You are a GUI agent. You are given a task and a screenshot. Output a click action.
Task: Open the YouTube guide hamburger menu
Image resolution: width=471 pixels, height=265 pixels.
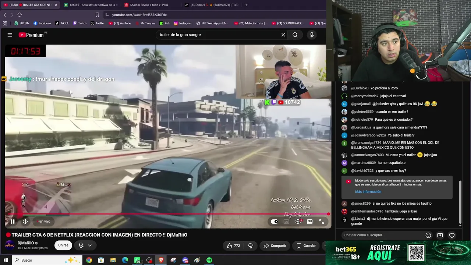click(10, 35)
